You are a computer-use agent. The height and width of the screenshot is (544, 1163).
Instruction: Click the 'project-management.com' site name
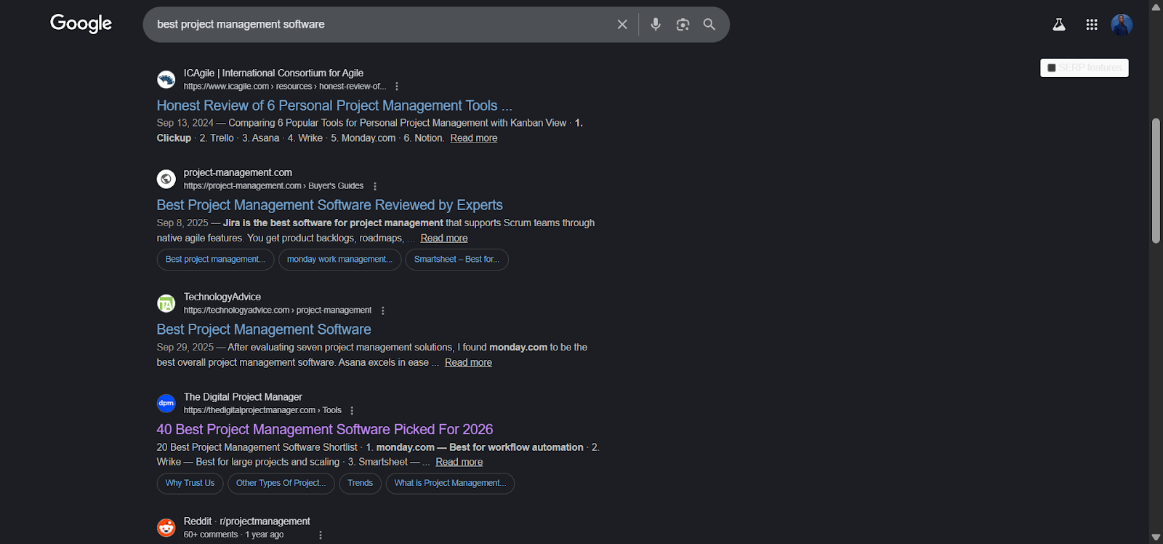click(238, 172)
